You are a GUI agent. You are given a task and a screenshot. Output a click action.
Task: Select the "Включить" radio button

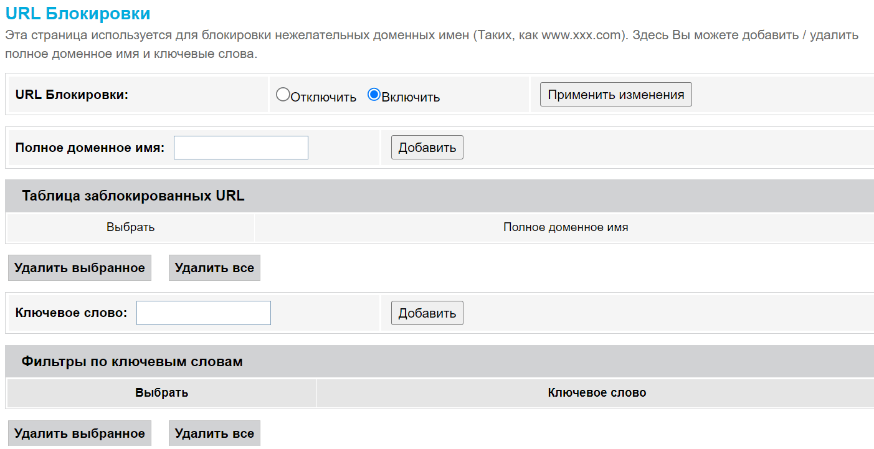click(x=374, y=95)
